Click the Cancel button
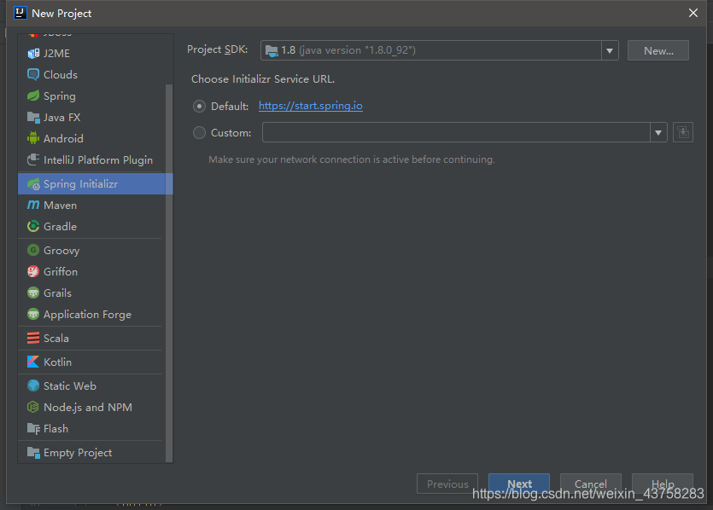This screenshot has height=510, width=713. point(590,484)
